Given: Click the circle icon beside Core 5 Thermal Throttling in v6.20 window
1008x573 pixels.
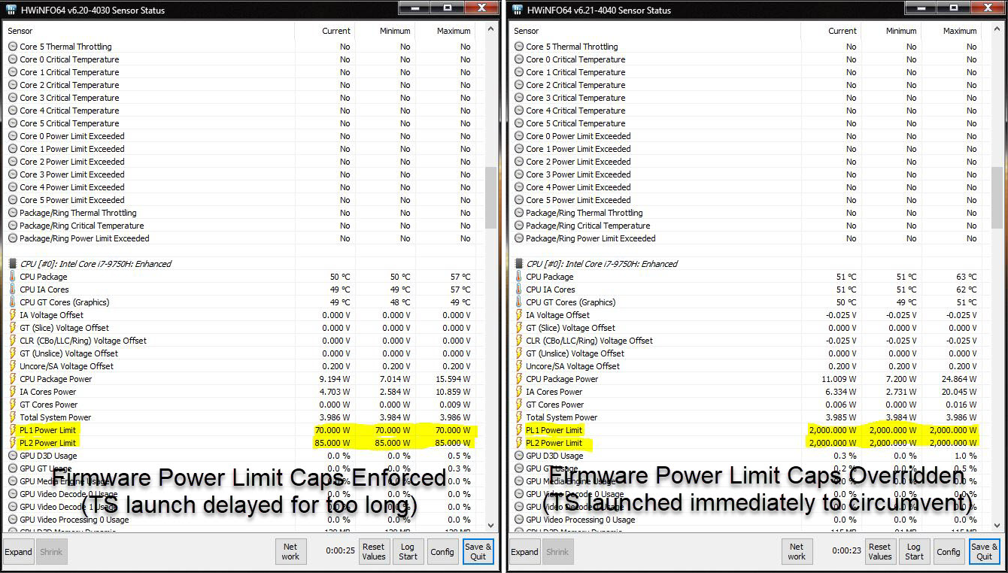Looking at the screenshot, I should [12, 47].
